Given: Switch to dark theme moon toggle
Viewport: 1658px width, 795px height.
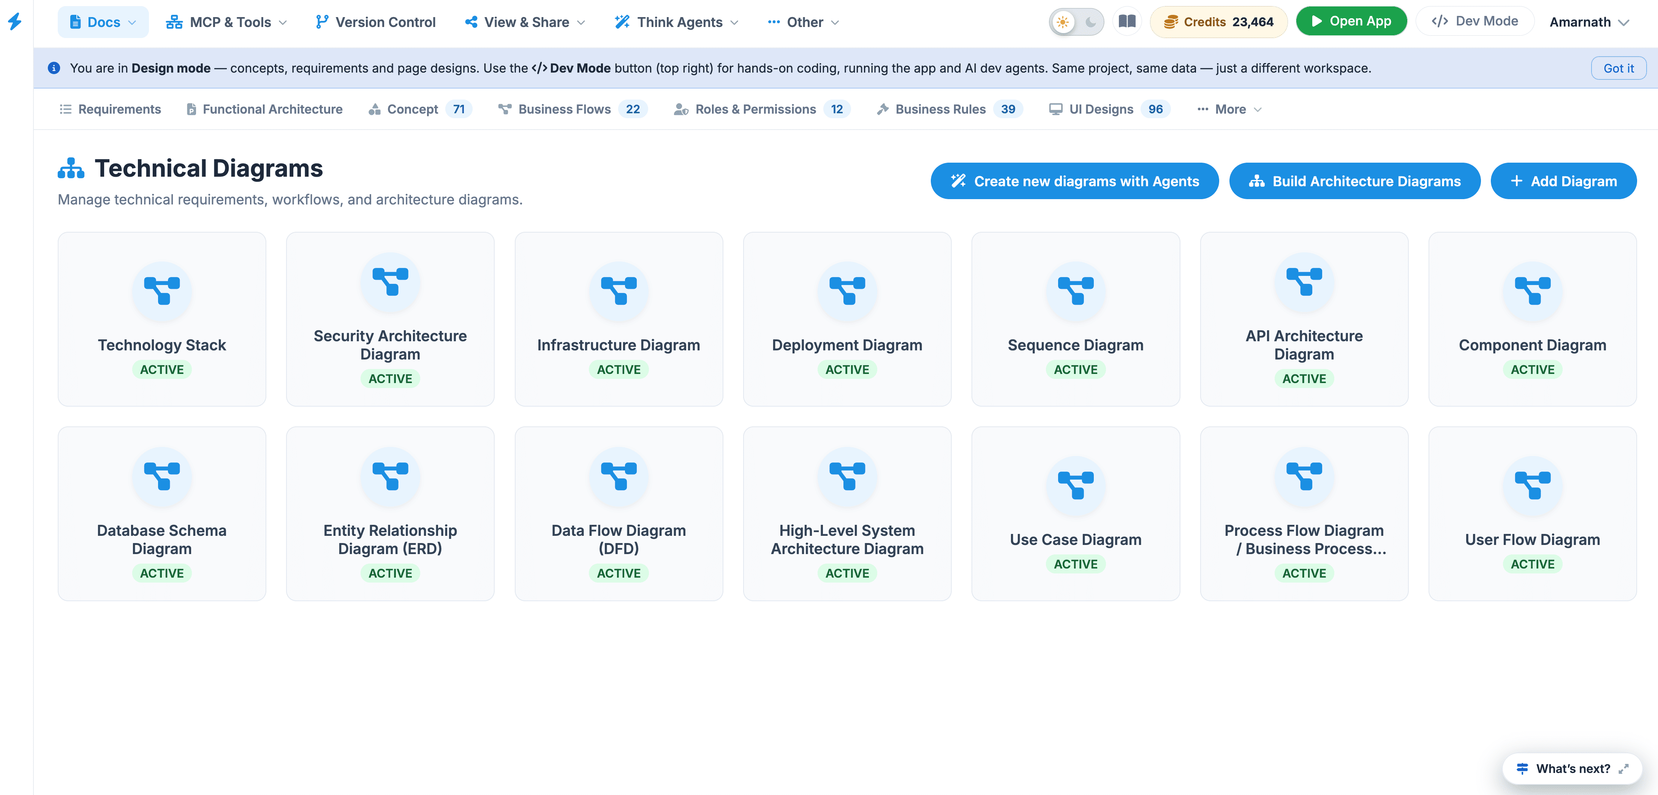Looking at the screenshot, I should [x=1090, y=22].
